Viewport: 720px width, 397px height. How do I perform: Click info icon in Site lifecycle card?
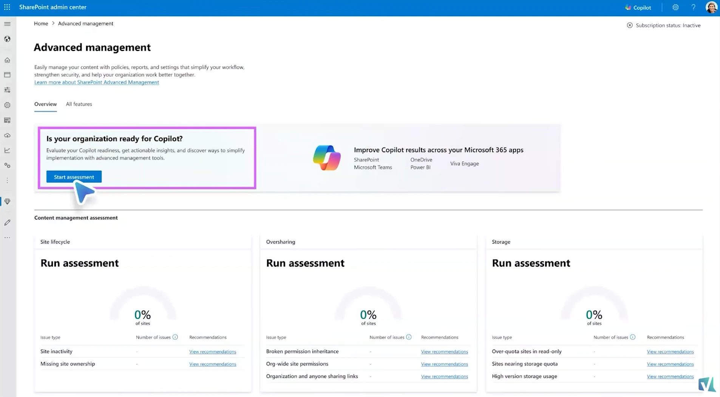[x=175, y=337]
